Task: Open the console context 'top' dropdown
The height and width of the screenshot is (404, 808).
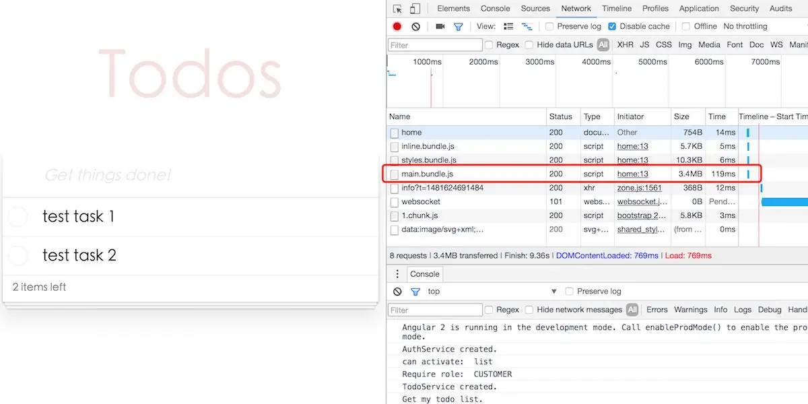Action: point(493,292)
